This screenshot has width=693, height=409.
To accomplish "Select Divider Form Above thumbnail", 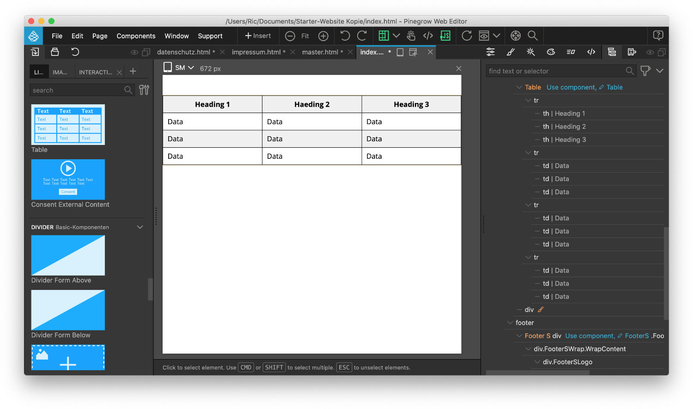I will [x=68, y=255].
